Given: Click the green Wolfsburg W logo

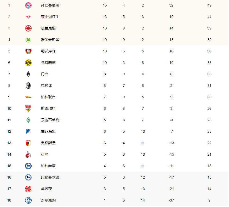Looking at the screenshot, I should pyautogui.click(x=28, y=40).
